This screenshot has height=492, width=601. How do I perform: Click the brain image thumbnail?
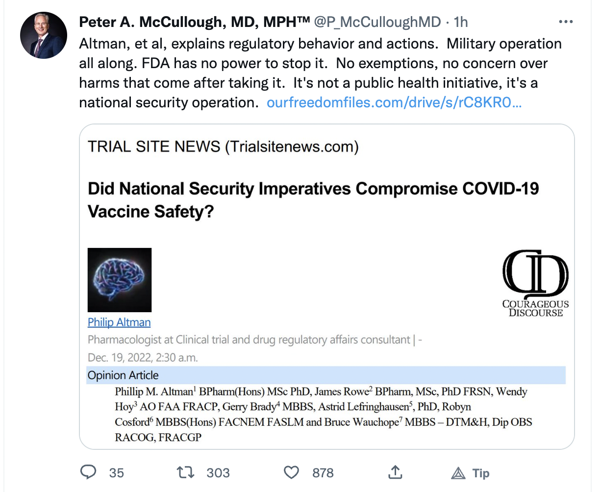point(120,280)
